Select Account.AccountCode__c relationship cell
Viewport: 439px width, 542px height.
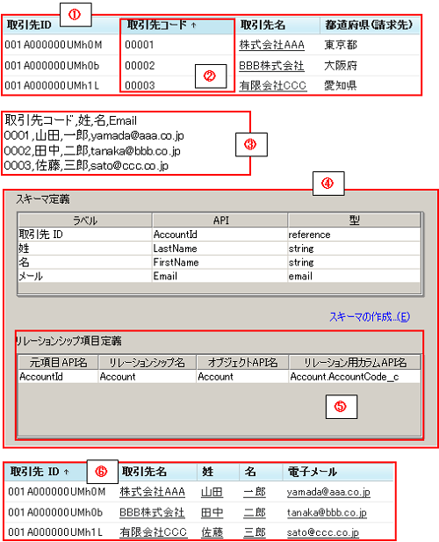(x=355, y=377)
